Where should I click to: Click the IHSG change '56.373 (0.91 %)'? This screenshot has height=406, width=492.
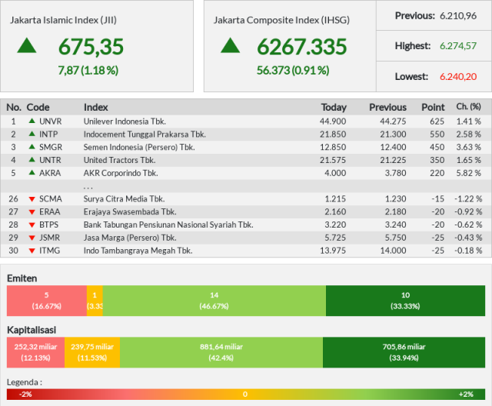click(x=293, y=70)
